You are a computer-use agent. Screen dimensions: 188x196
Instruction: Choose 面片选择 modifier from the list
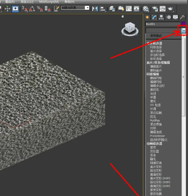click(x=156, y=51)
